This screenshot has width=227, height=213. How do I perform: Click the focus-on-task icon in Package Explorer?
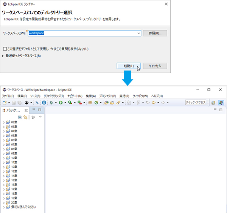coord(33,117)
